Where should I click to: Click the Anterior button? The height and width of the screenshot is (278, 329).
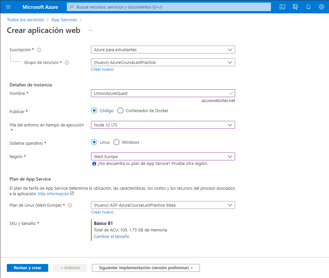click(x=70, y=268)
